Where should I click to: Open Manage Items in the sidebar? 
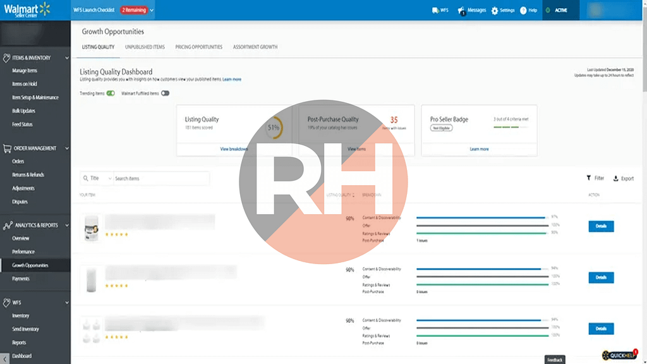(25, 71)
